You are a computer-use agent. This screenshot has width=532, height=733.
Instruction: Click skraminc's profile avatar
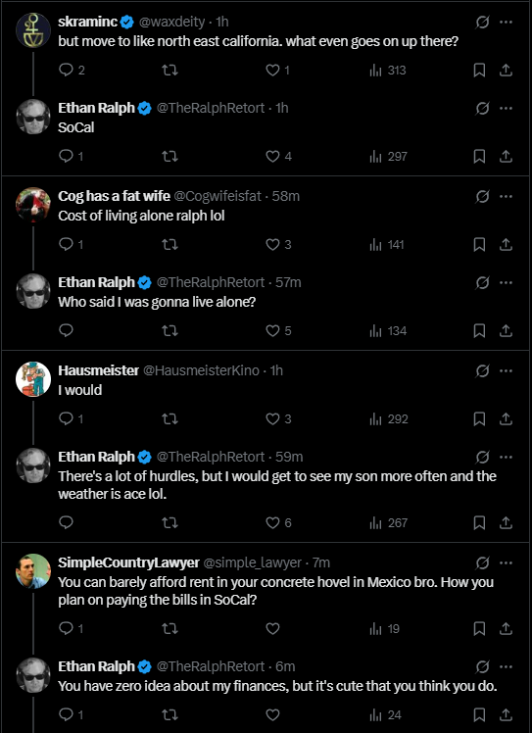33,30
